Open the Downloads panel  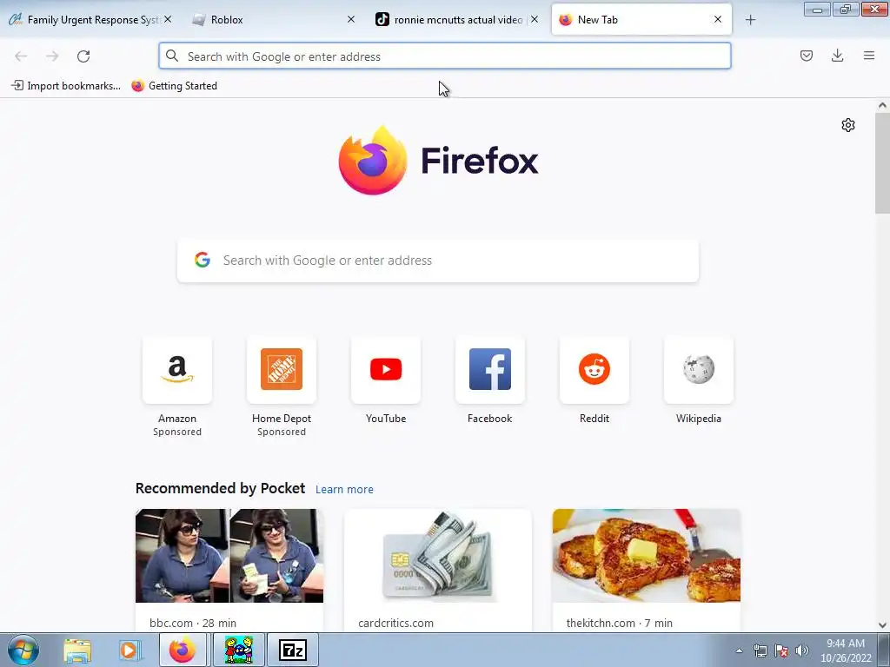837,56
